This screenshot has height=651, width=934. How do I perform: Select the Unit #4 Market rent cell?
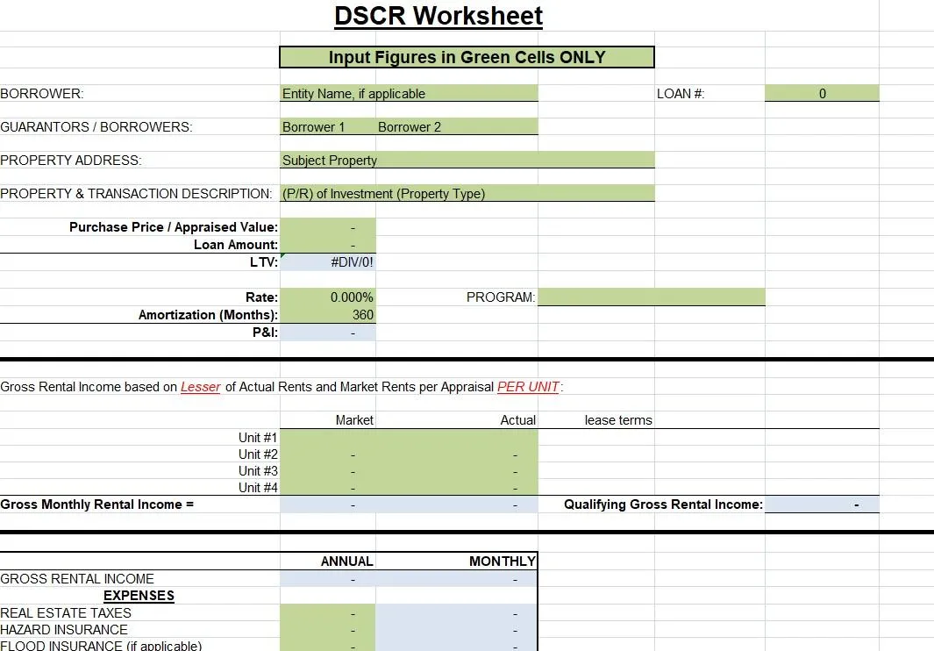coord(328,488)
